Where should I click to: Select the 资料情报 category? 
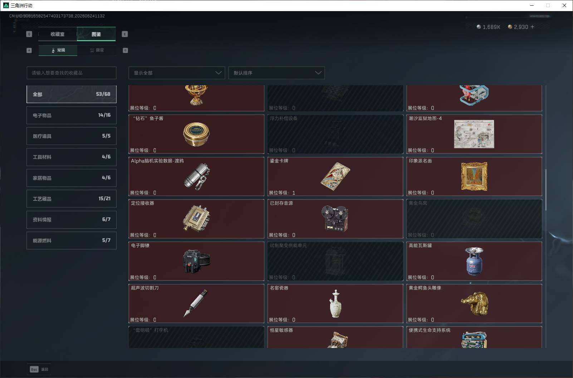72,219
